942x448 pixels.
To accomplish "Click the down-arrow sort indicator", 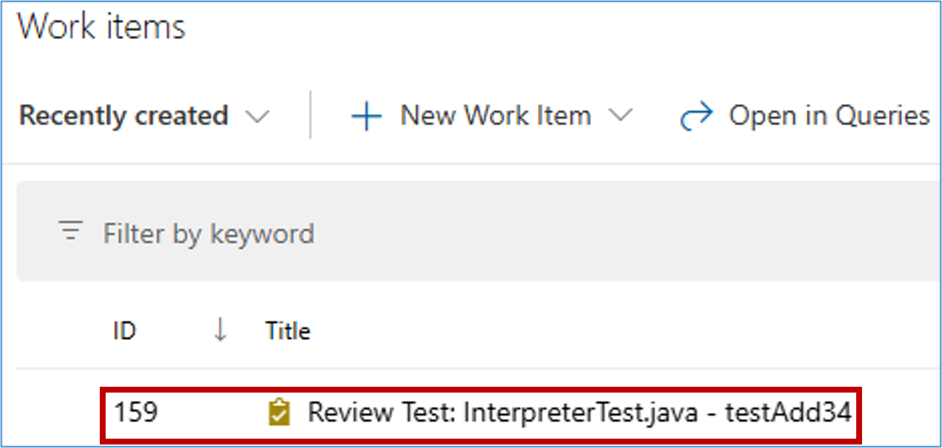I will (x=220, y=330).
